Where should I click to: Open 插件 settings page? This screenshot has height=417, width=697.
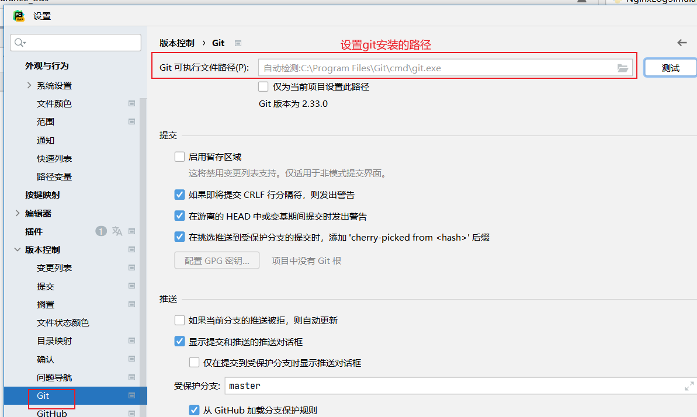[x=34, y=231]
